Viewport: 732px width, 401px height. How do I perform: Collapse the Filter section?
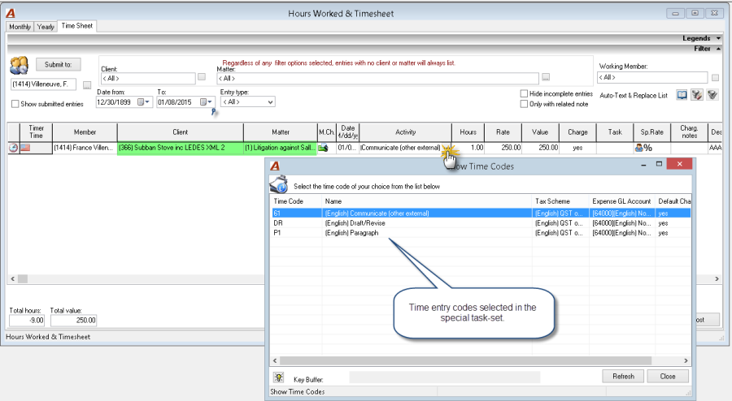tap(718, 49)
